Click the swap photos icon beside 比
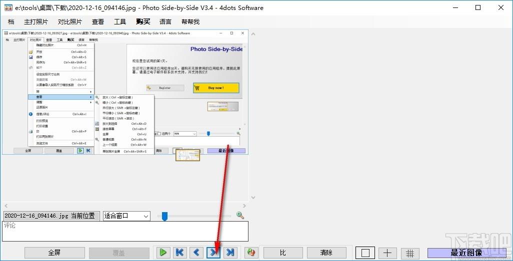Screen dimensions: 513x261 251,253
